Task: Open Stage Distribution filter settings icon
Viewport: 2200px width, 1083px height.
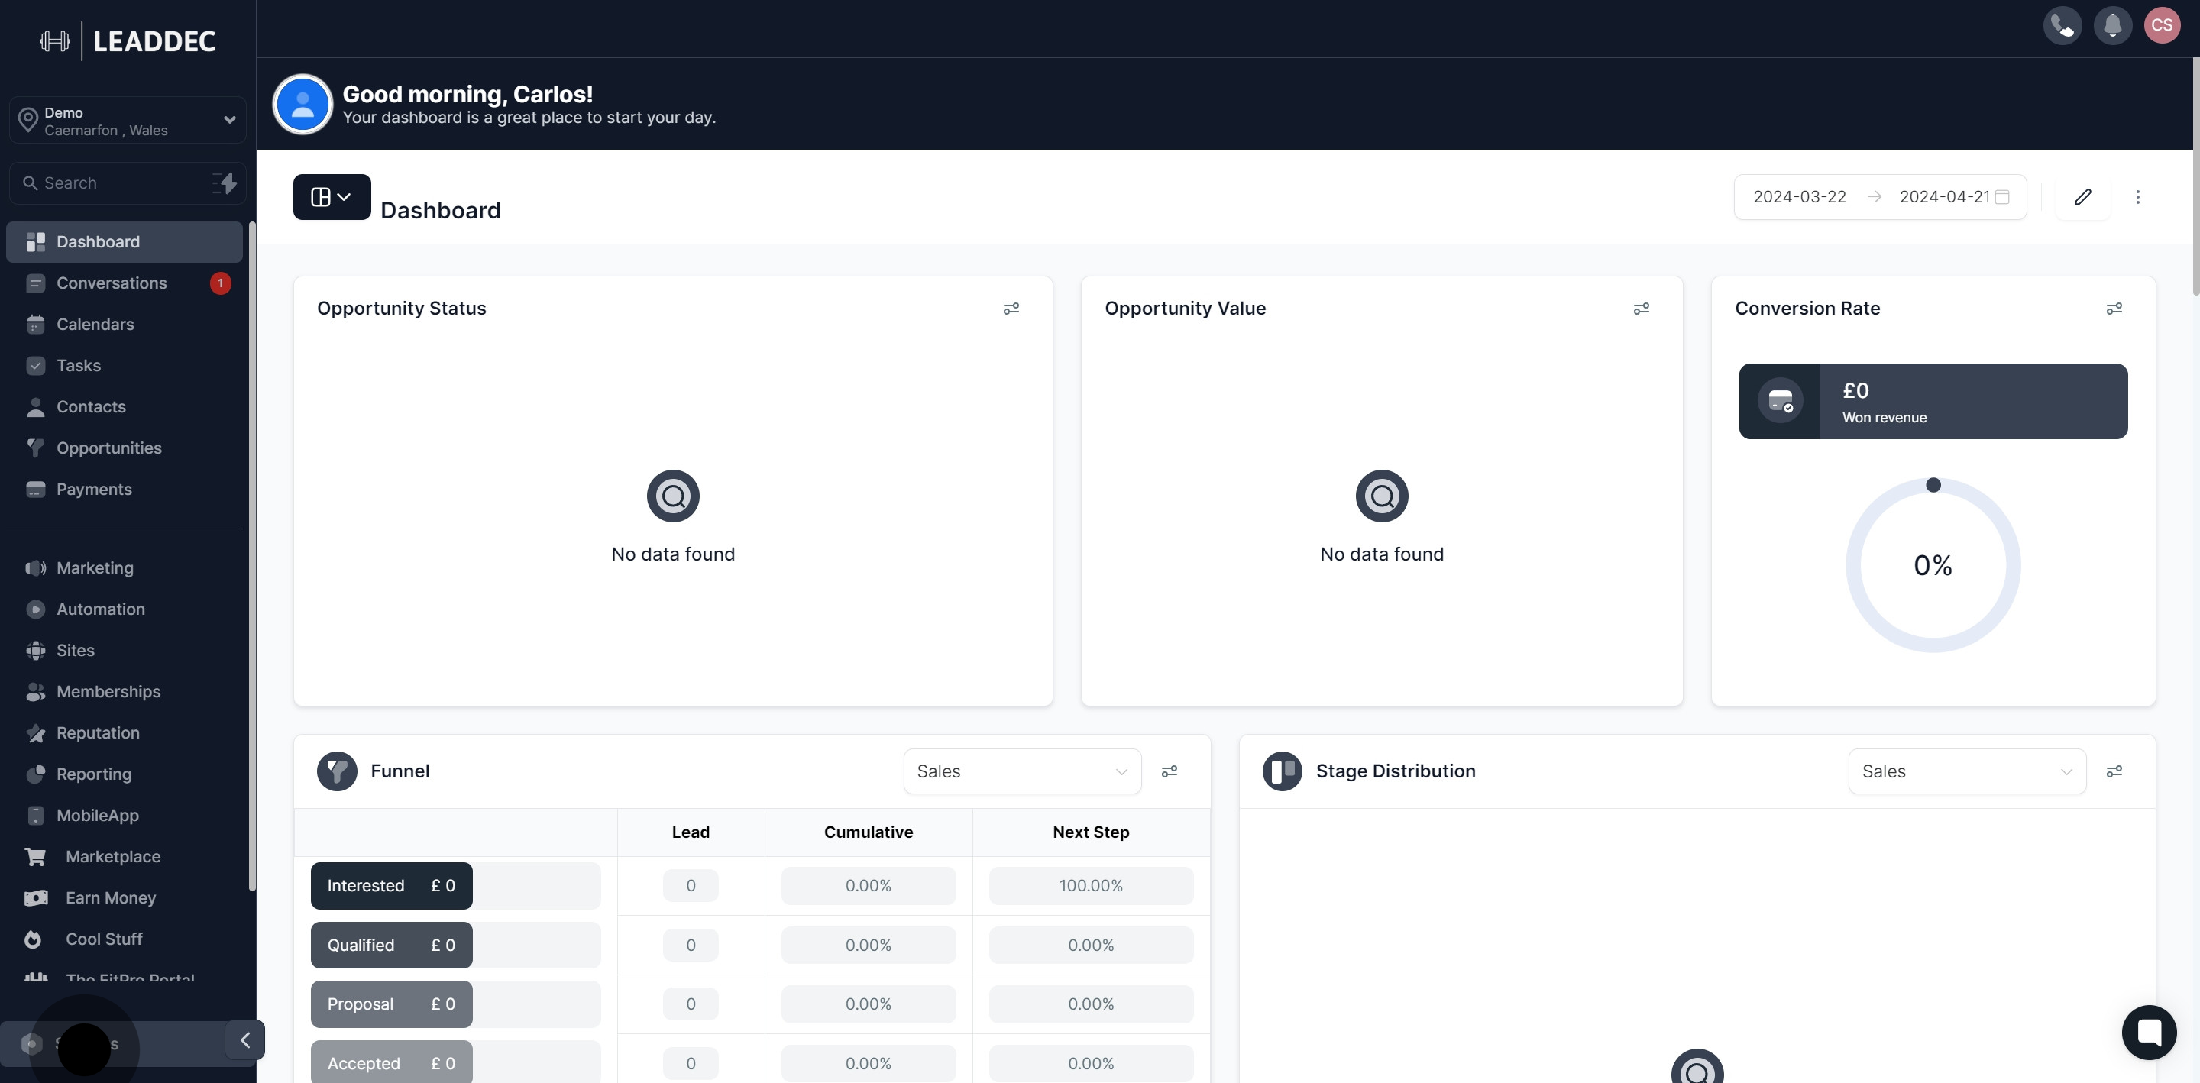Action: coord(2114,771)
